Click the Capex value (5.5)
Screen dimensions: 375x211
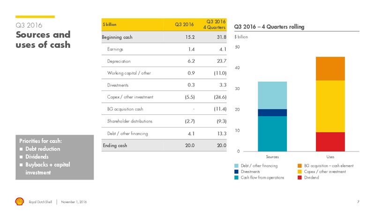pos(190,97)
